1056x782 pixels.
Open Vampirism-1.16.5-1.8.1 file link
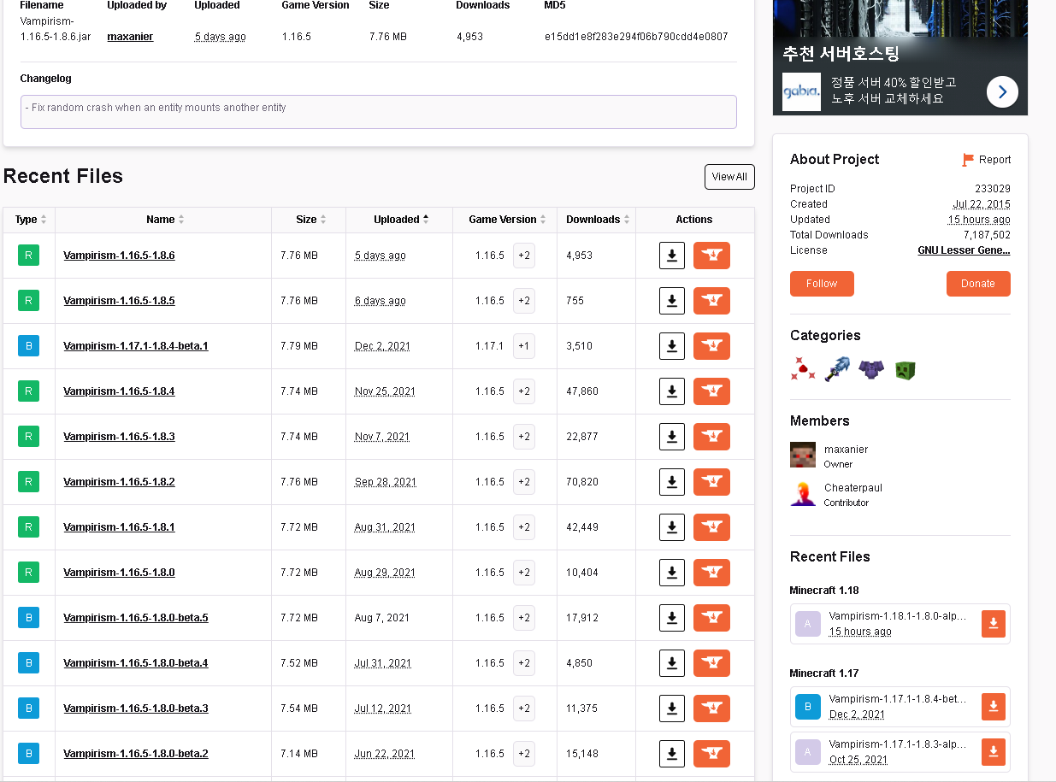click(x=119, y=527)
